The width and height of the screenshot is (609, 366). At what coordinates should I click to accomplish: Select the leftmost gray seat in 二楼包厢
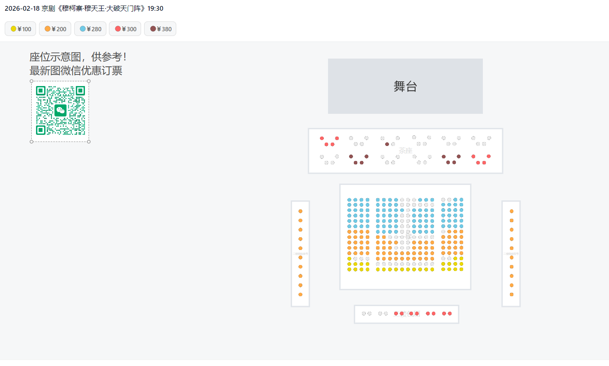364,314
